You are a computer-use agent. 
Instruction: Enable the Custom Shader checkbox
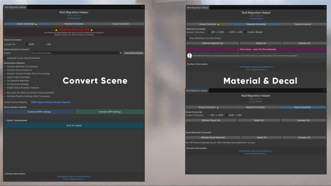pos(245,32)
